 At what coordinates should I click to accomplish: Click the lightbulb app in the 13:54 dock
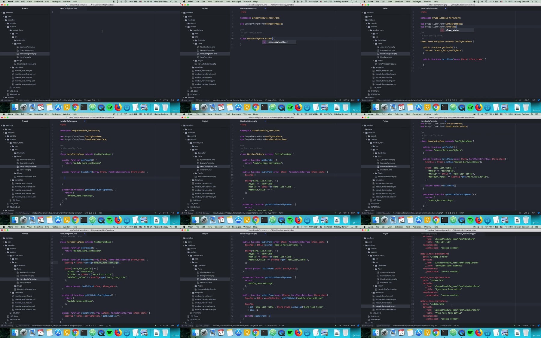247,220
